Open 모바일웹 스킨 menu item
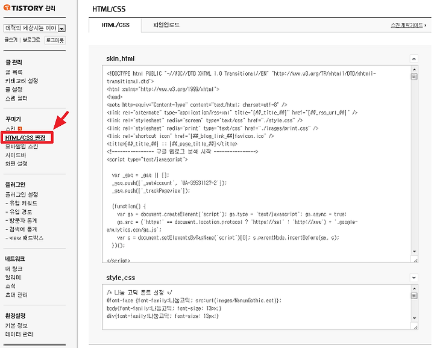434x348 pixels. click(22, 146)
